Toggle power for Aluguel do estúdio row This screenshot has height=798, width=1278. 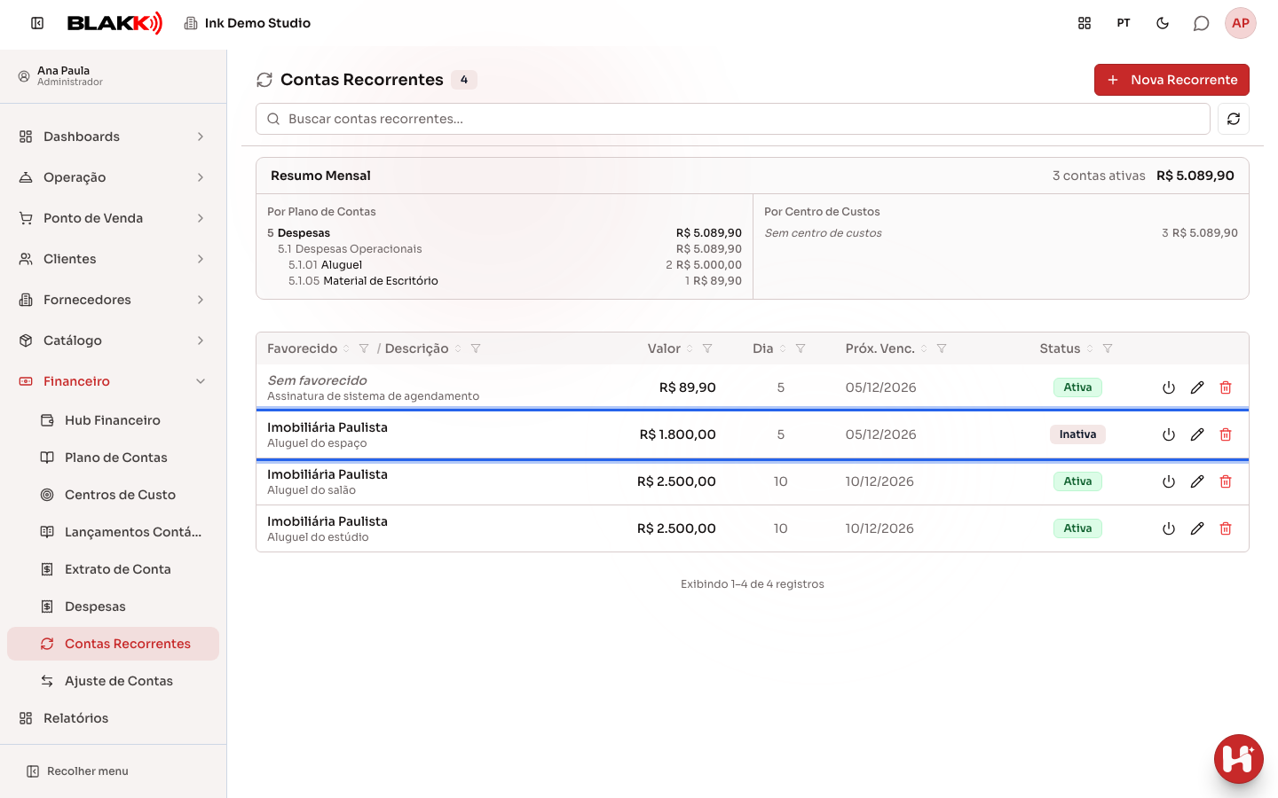(x=1169, y=528)
